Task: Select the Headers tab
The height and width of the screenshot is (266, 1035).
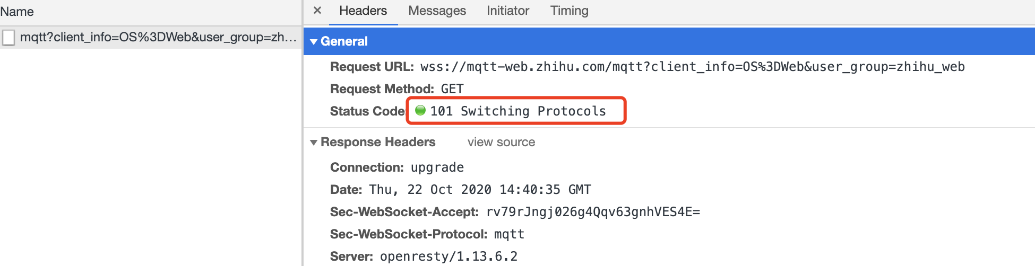Action: click(x=363, y=11)
